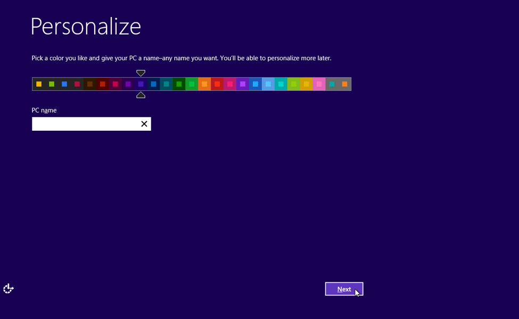
Task: Select the light pink color swatch
Action: 319,84
